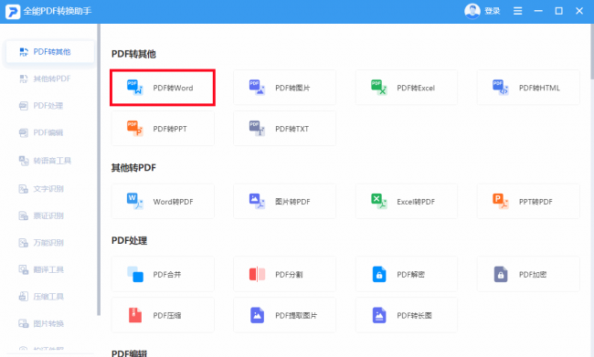
Task: Click the Excel转PDF card icon
Action: (x=379, y=201)
